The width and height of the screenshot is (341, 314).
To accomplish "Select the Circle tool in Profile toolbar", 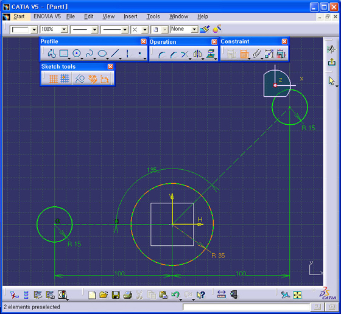I will click(x=77, y=53).
